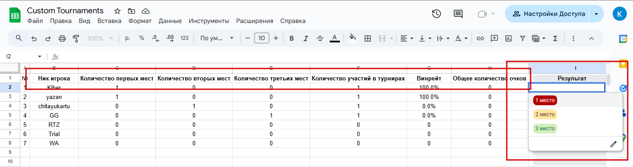Move document with folder icon

pos(131,11)
